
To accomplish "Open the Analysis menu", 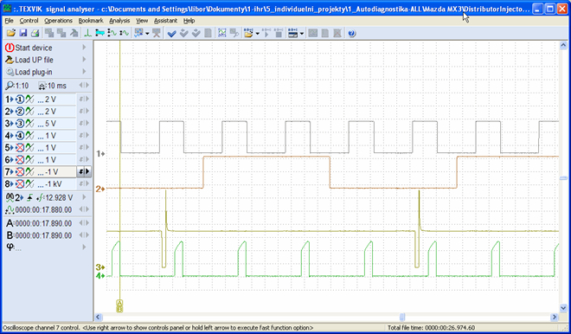I will 119,21.
